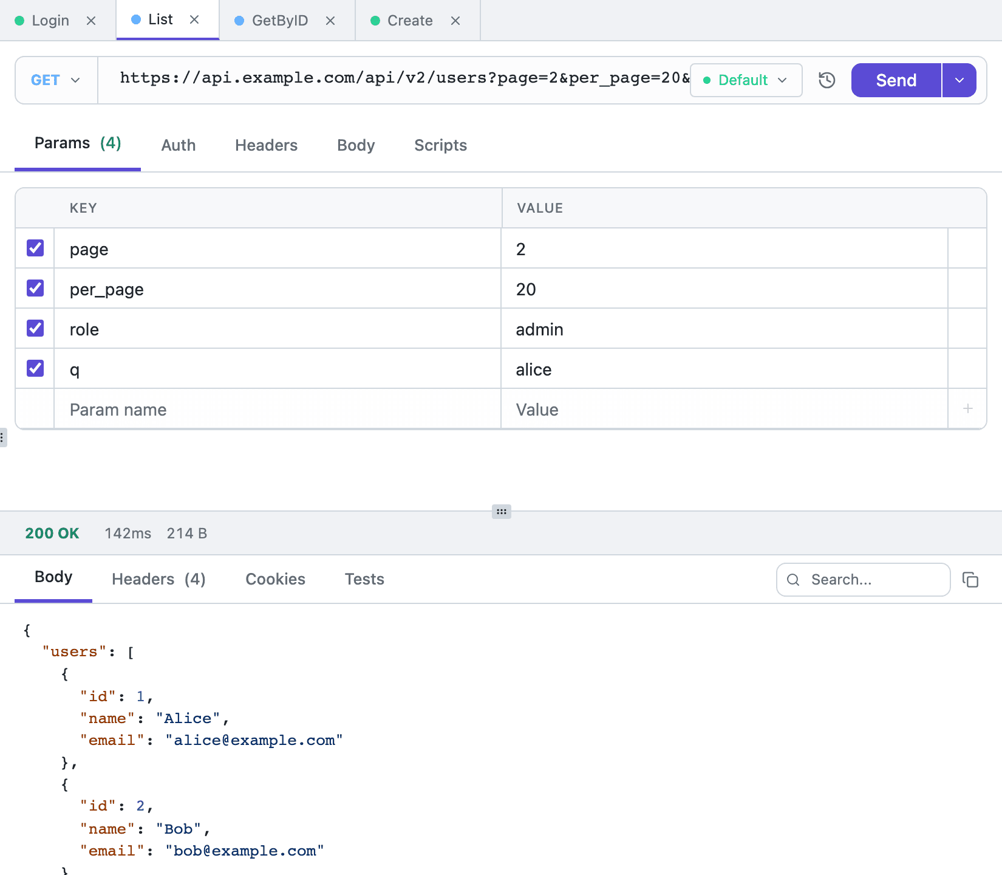This screenshot has height=875, width=1002.
Task: Click the response Search field
Action: click(863, 580)
